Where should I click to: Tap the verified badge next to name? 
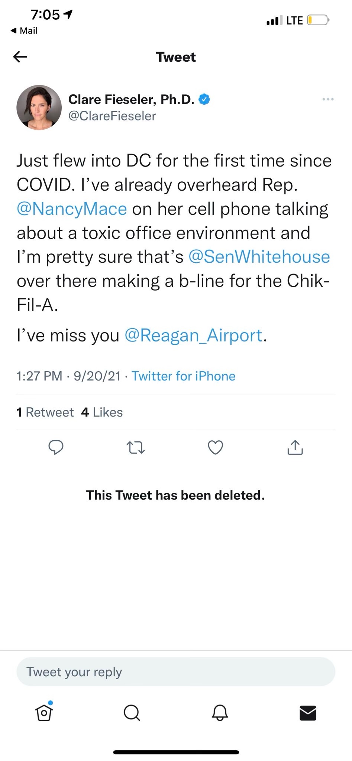coord(204,99)
